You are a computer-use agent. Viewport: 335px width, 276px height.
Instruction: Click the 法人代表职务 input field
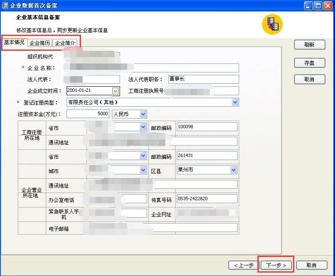point(204,80)
